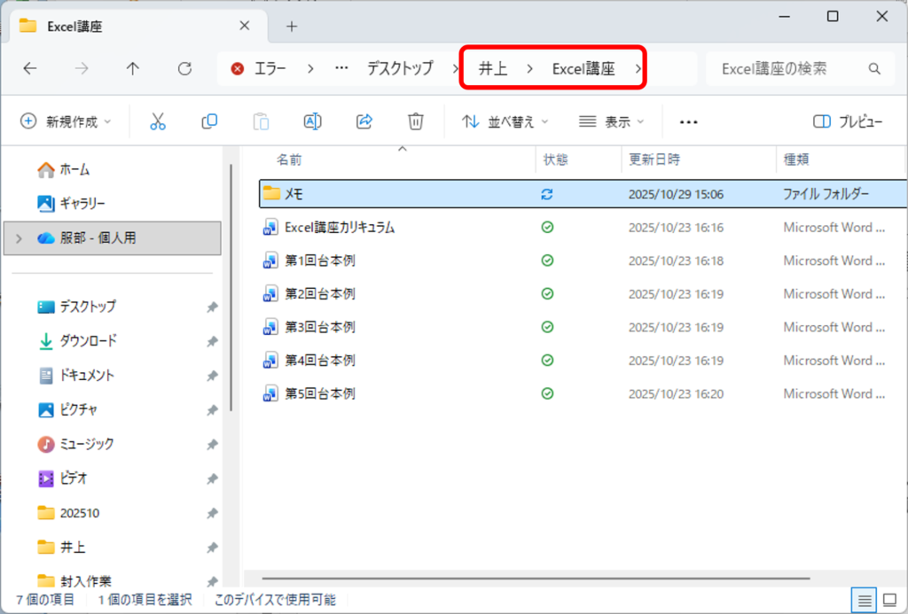Switch to details view in status bar
908x614 pixels.
click(864, 600)
